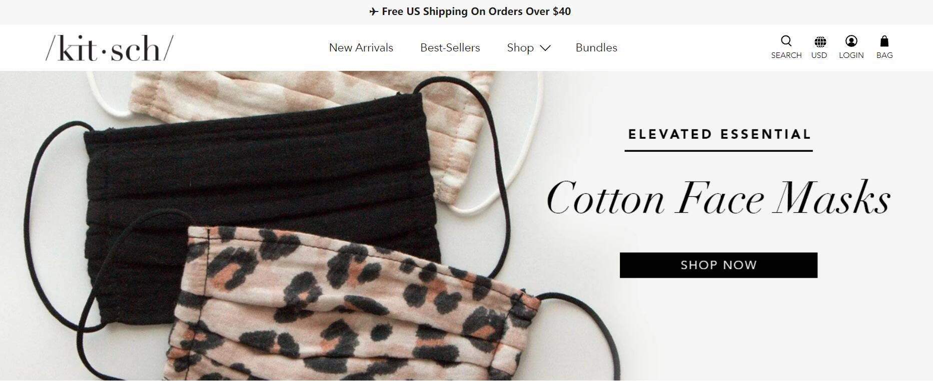Click the LOGIN label
933x381 pixels.
[851, 55]
